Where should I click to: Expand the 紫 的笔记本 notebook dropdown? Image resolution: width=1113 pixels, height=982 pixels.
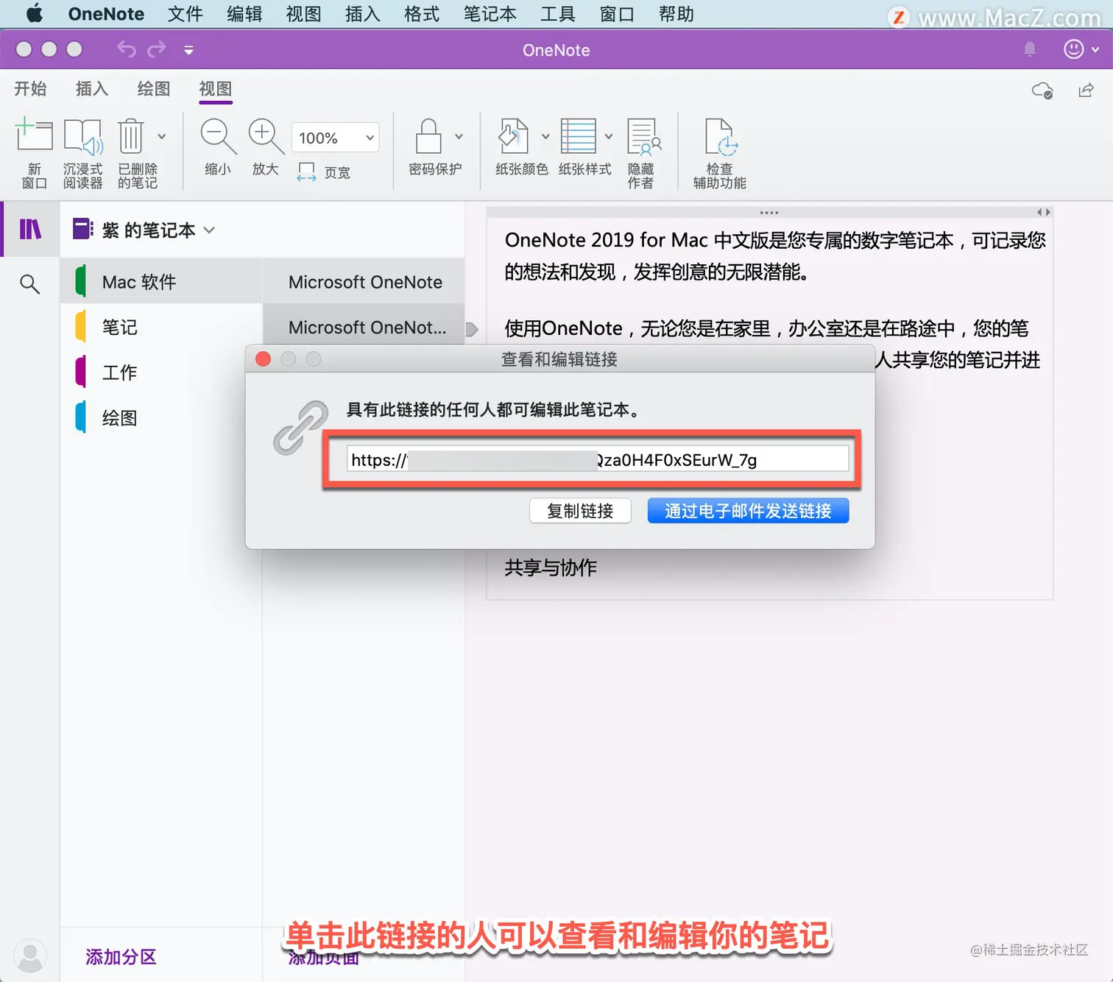click(209, 230)
